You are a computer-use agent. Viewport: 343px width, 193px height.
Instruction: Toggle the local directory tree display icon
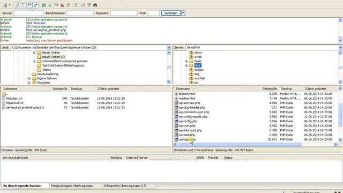pos(23,5)
